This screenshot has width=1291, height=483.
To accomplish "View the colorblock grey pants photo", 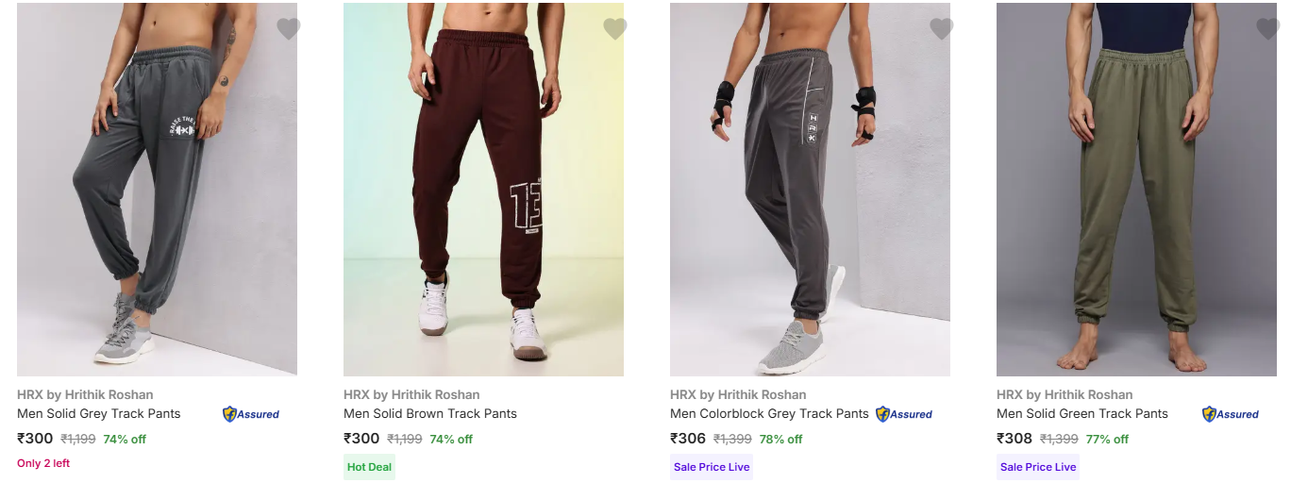I will [810, 190].
